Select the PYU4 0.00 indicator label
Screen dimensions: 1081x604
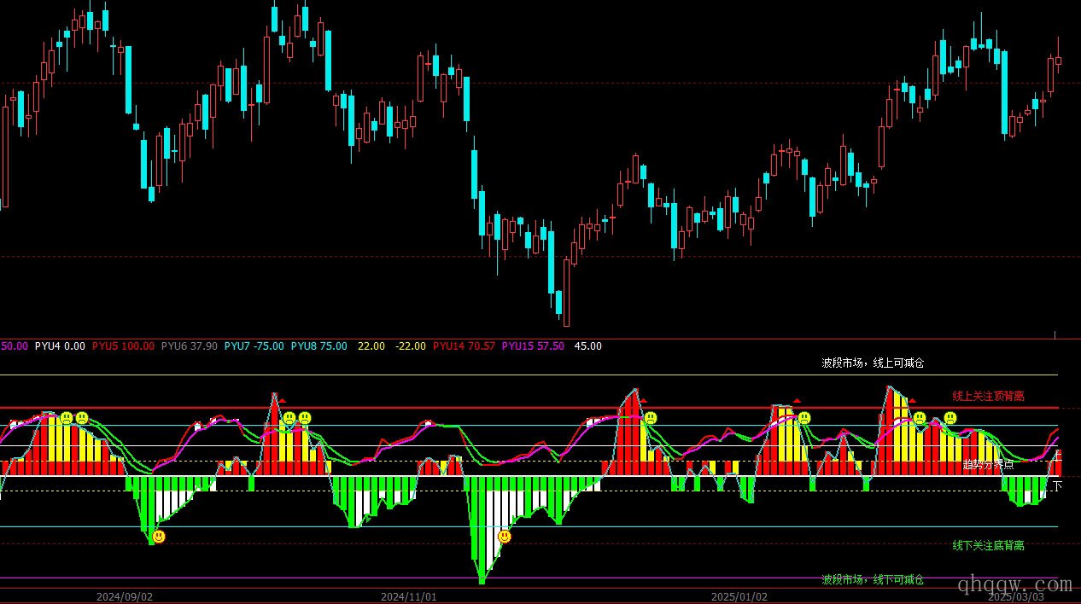tap(60, 346)
